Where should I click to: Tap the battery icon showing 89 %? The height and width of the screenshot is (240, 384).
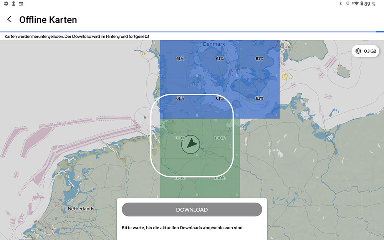[x=362, y=4]
